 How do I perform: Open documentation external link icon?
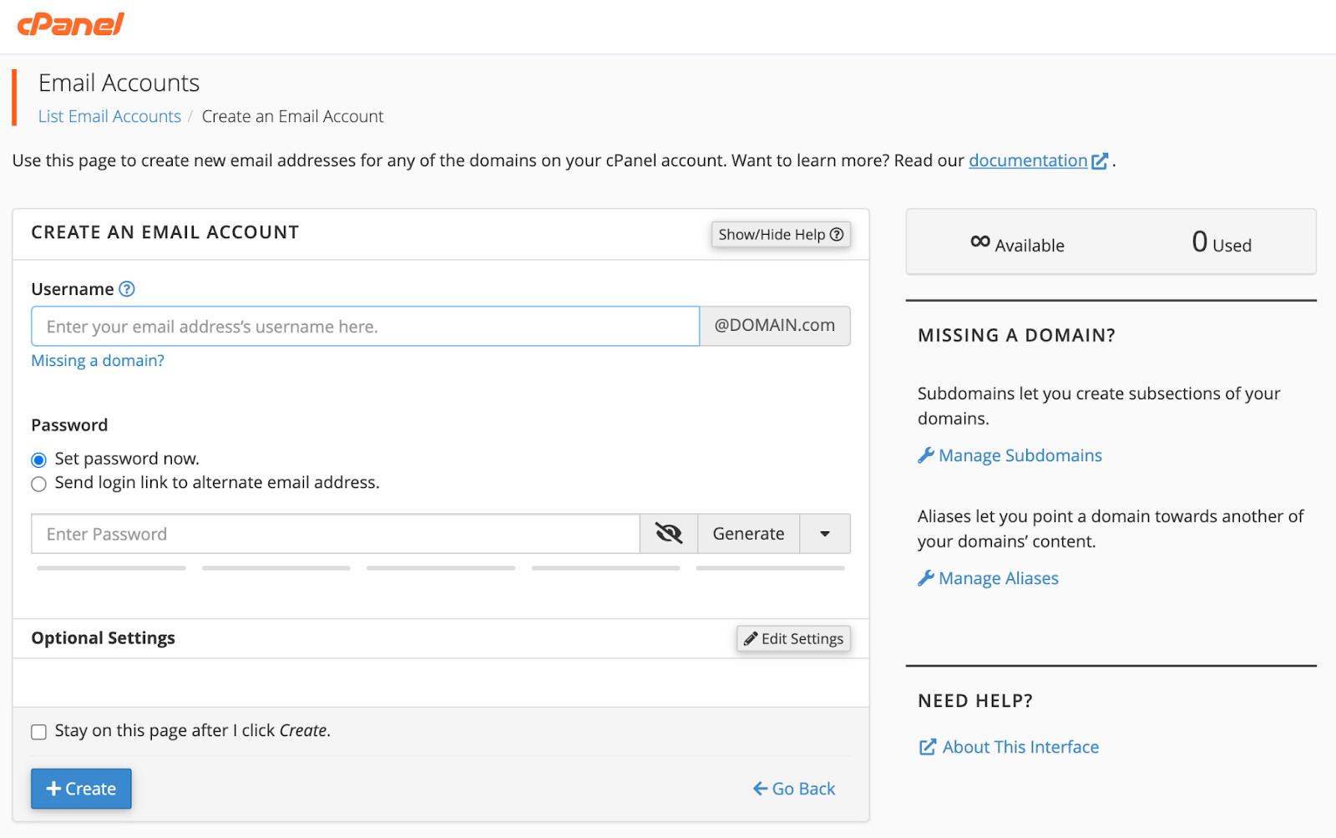(x=1101, y=161)
